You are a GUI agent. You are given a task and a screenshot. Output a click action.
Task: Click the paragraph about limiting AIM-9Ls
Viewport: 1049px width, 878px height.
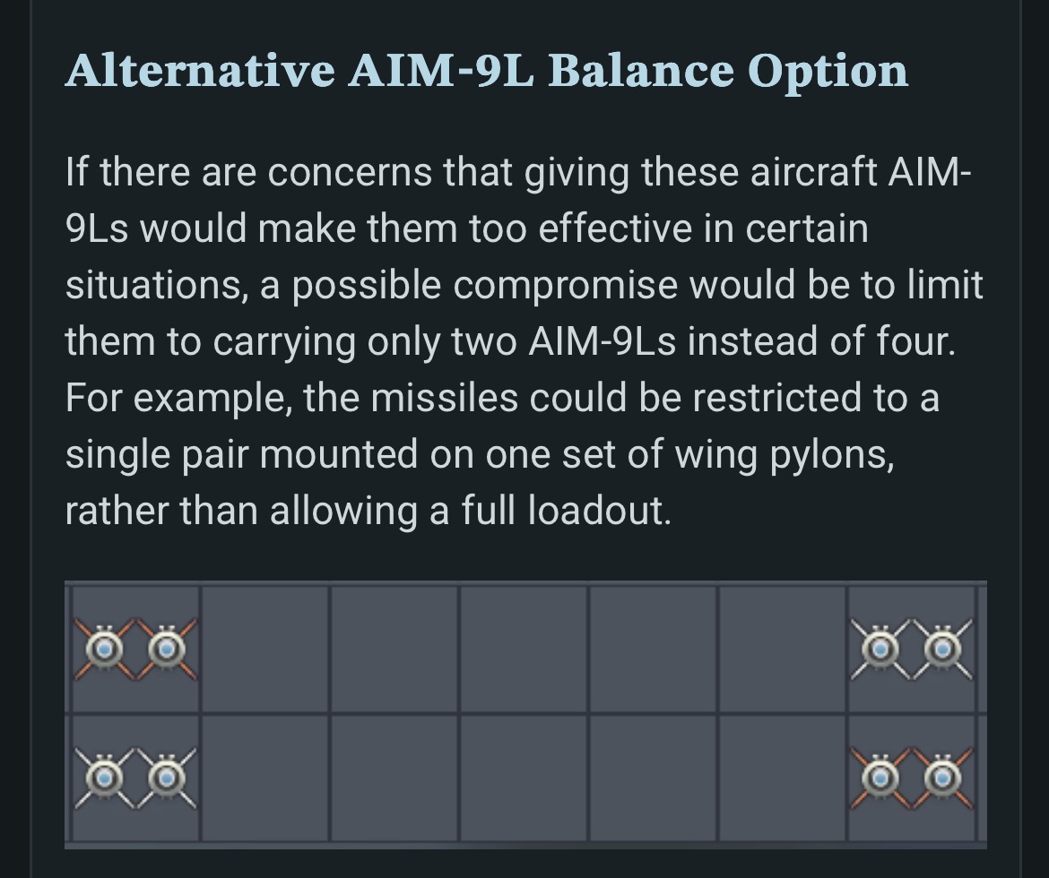pos(524,341)
